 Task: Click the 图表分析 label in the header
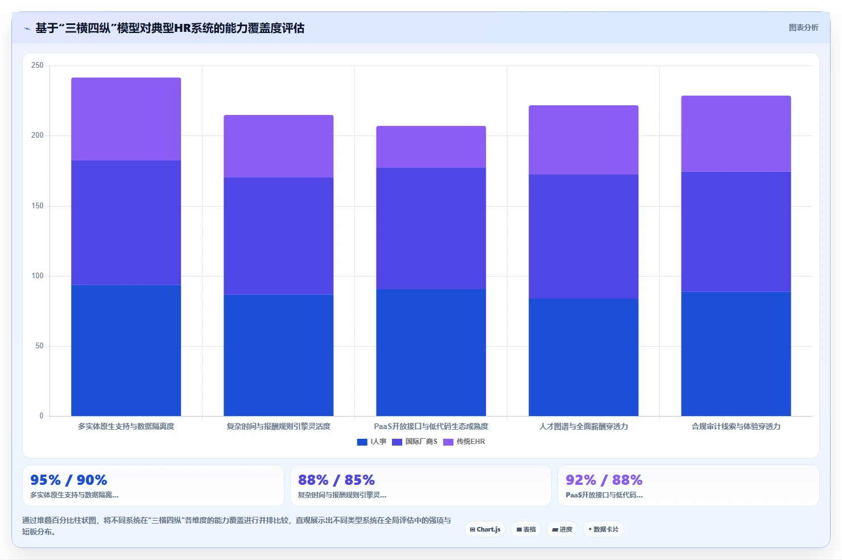click(x=803, y=27)
